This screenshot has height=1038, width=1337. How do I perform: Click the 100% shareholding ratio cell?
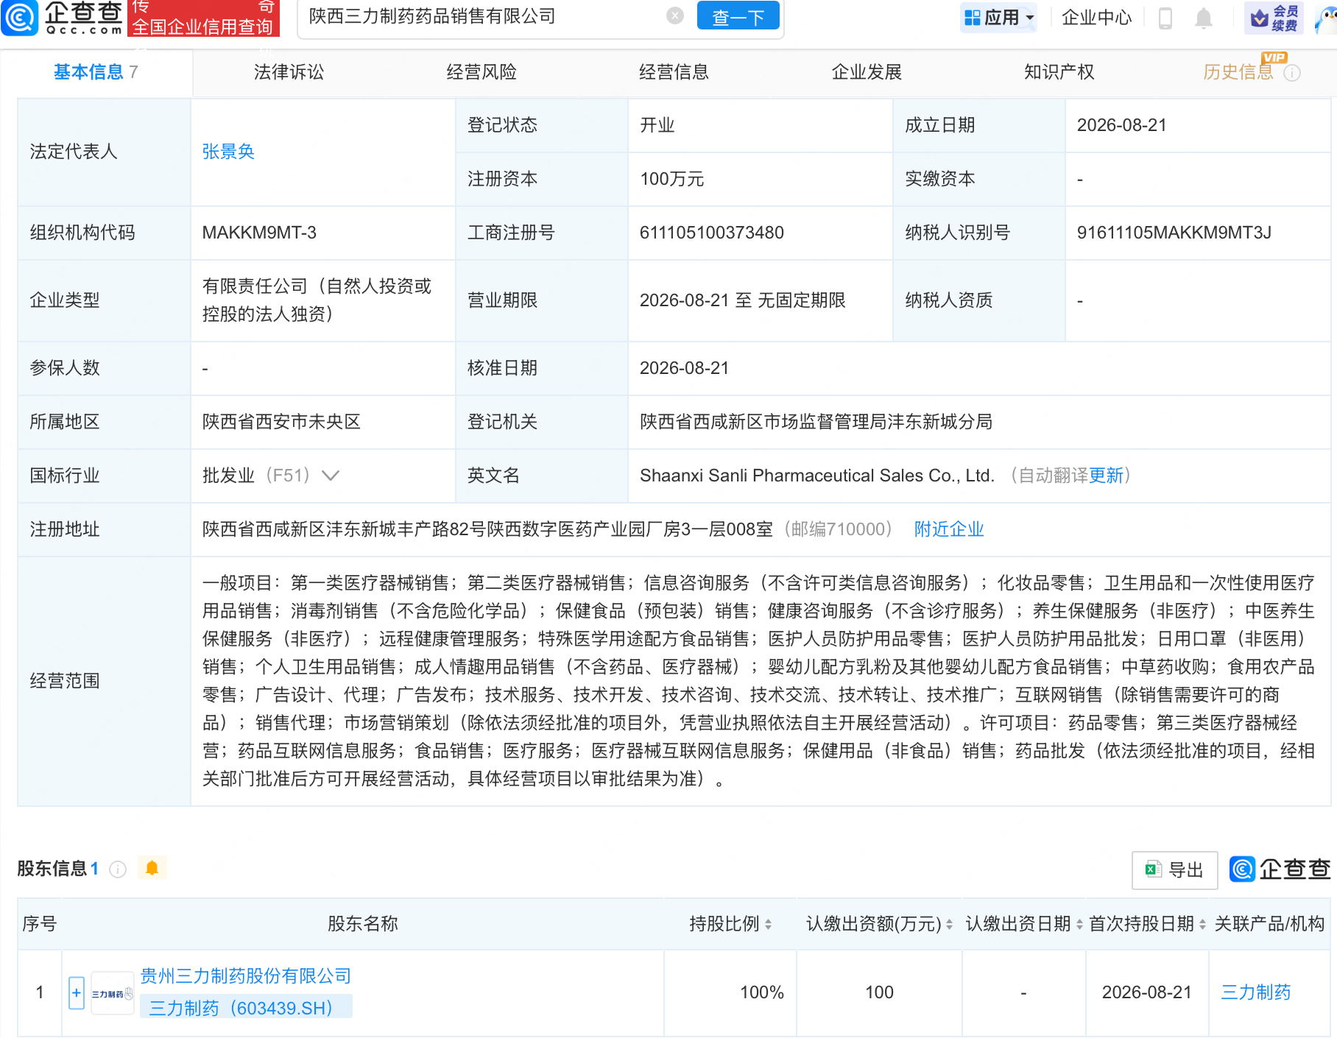(x=761, y=992)
